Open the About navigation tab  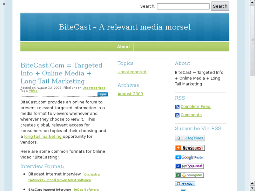pos(123,47)
